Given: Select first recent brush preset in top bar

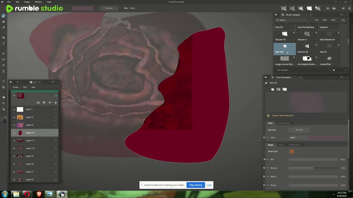Looking at the screenshot, I should [x=284, y=8].
